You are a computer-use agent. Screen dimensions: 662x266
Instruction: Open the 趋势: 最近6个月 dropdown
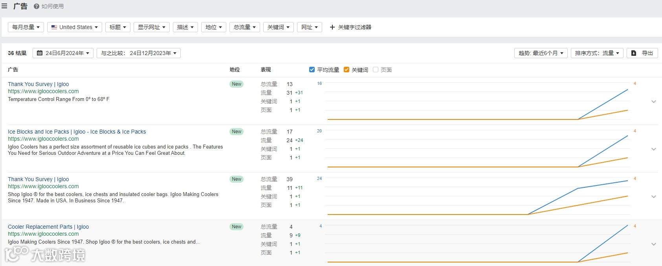tap(541, 53)
